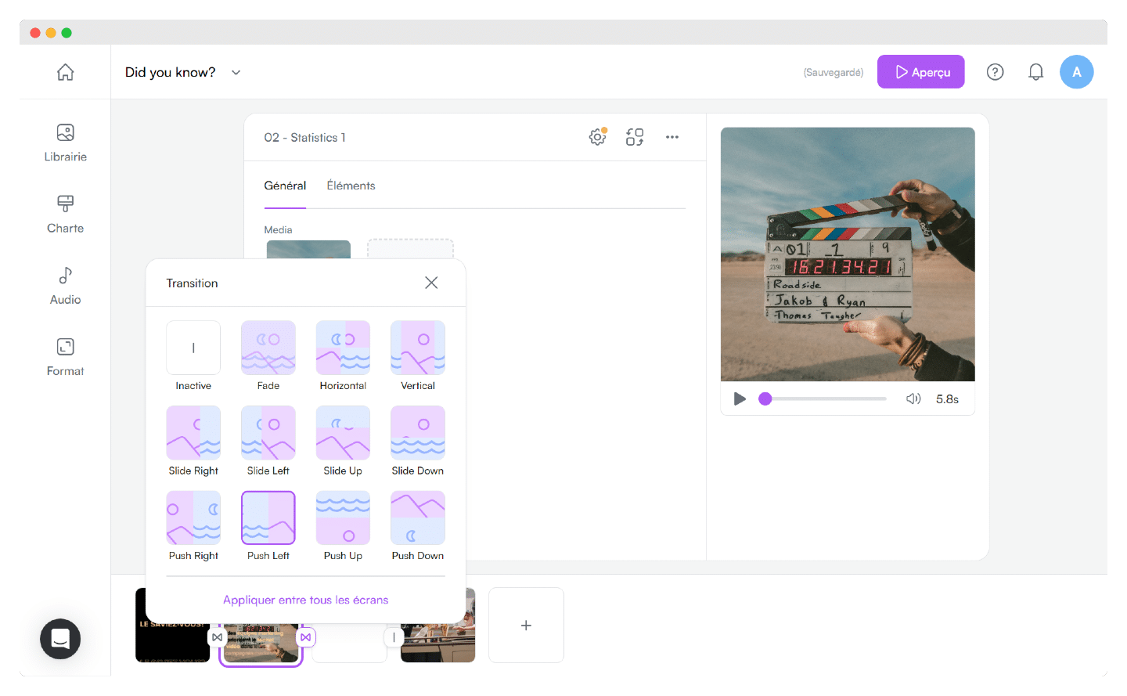
Task: Mute the preview volume icon
Action: (913, 398)
